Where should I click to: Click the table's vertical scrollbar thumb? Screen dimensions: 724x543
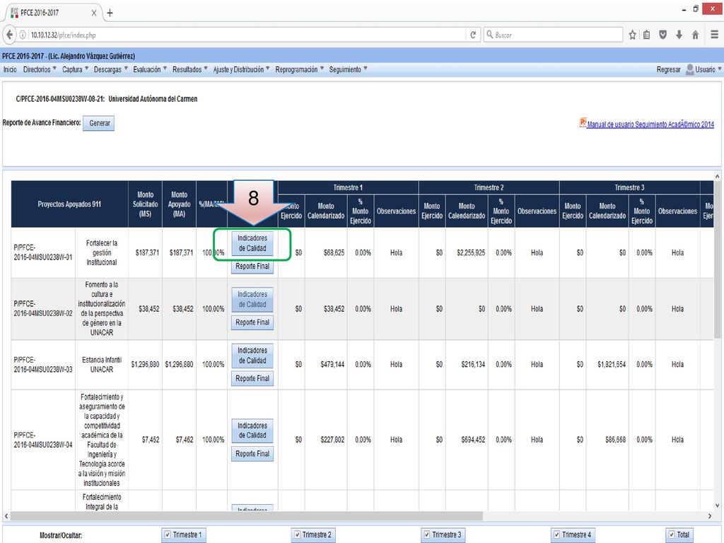click(x=717, y=260)
